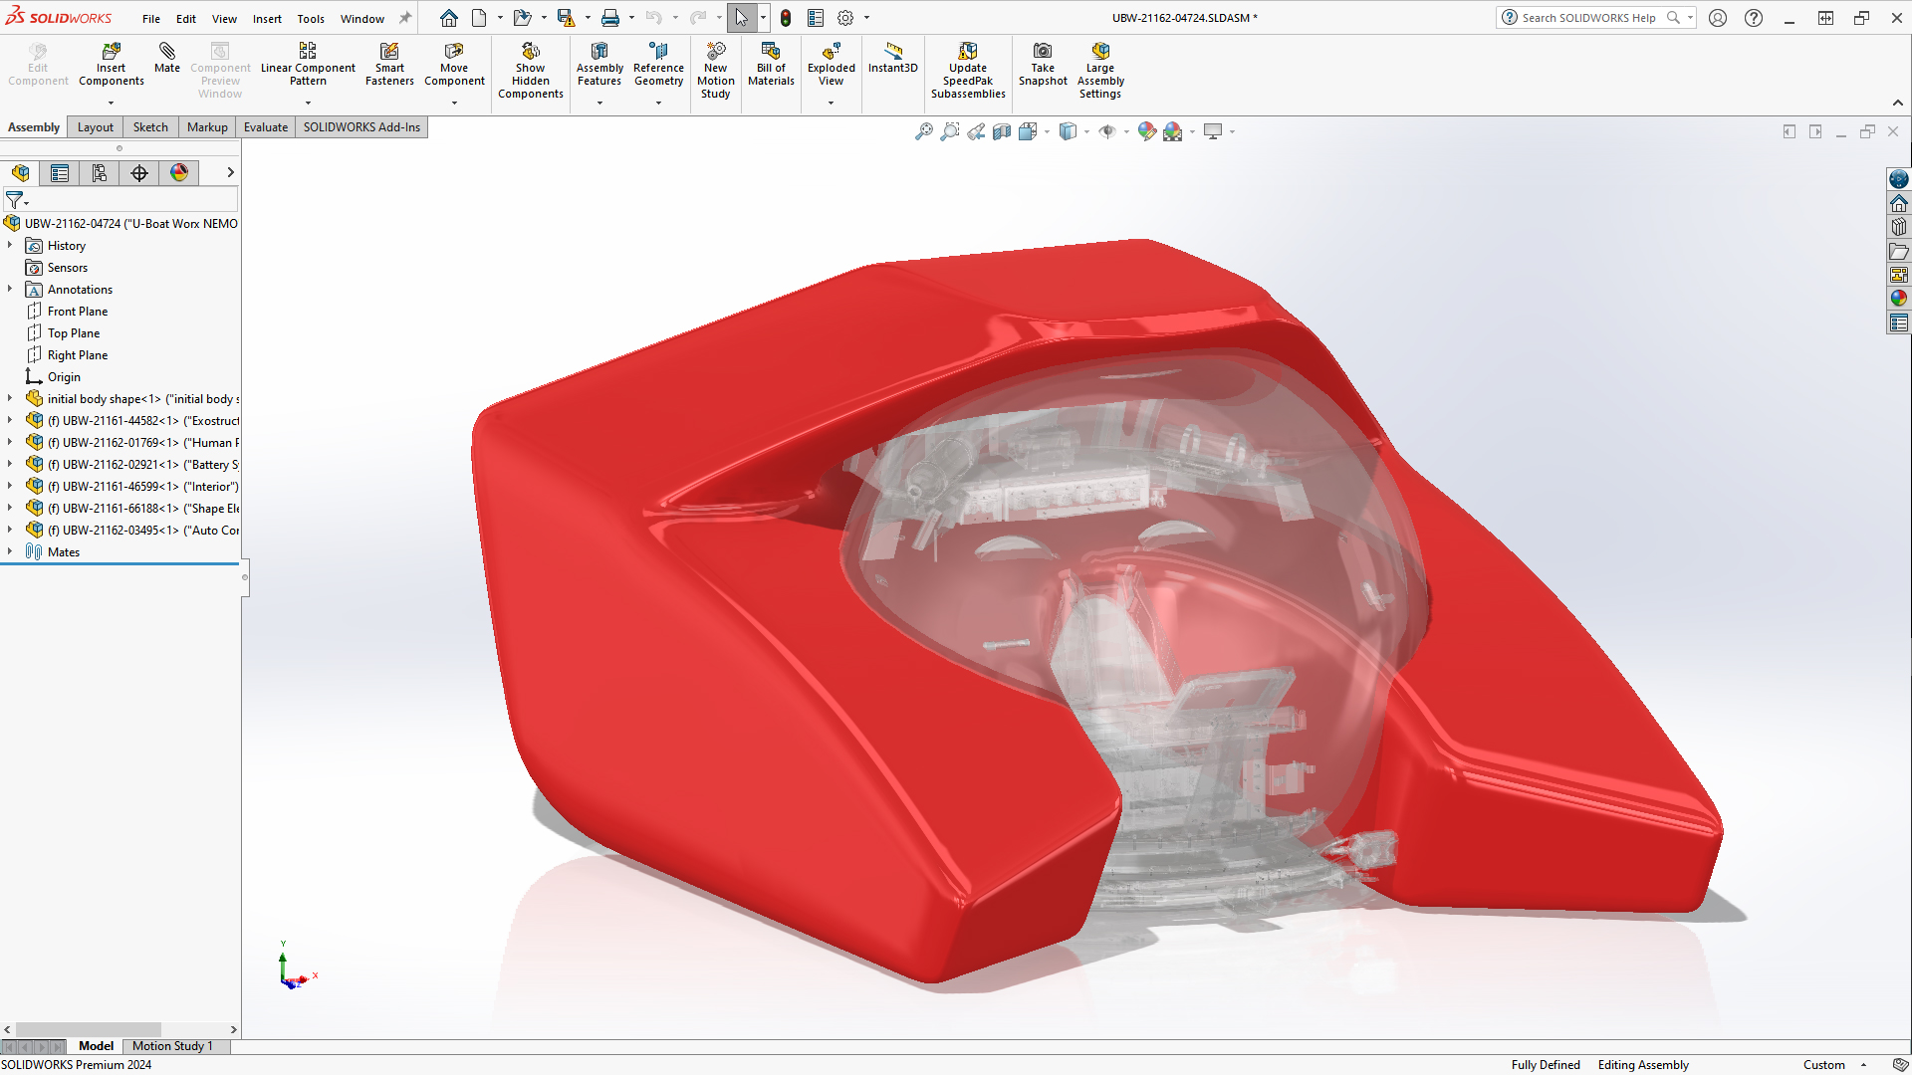
Task: Open display style dropdown arrow
Action: (x=1086, y=131)
